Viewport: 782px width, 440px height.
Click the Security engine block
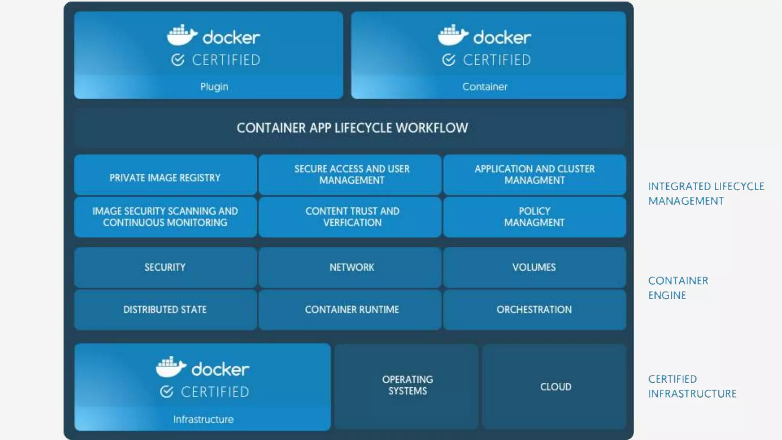[x=165, y=267]
